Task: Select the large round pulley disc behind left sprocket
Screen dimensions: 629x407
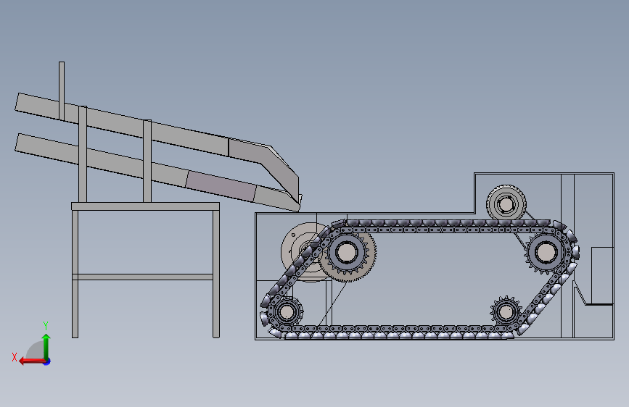Action: (297, 252)
